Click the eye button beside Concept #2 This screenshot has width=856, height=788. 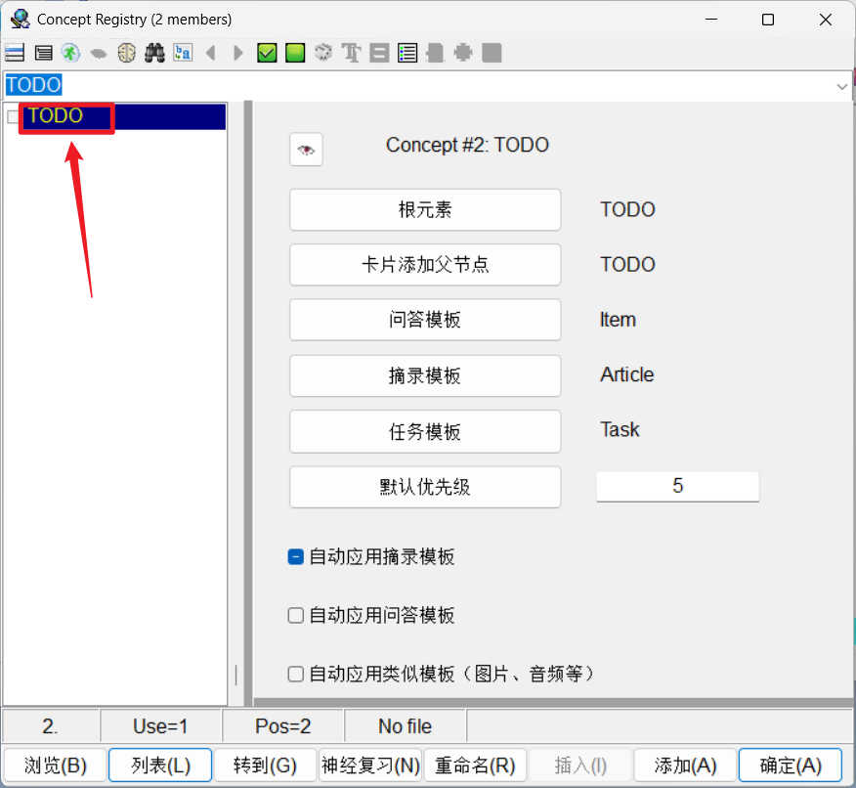click(x=306, y=149)
